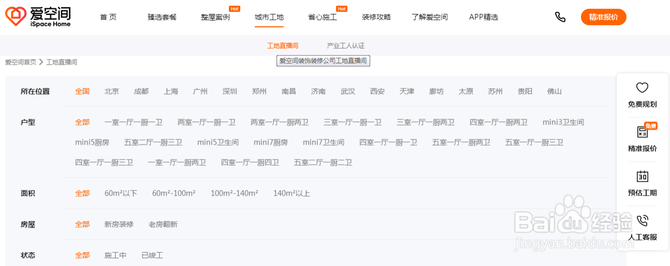Click 工地直播间 breadcrumb text
The image size is (670, 266).
pyautogui.click(x=62, y=62)
